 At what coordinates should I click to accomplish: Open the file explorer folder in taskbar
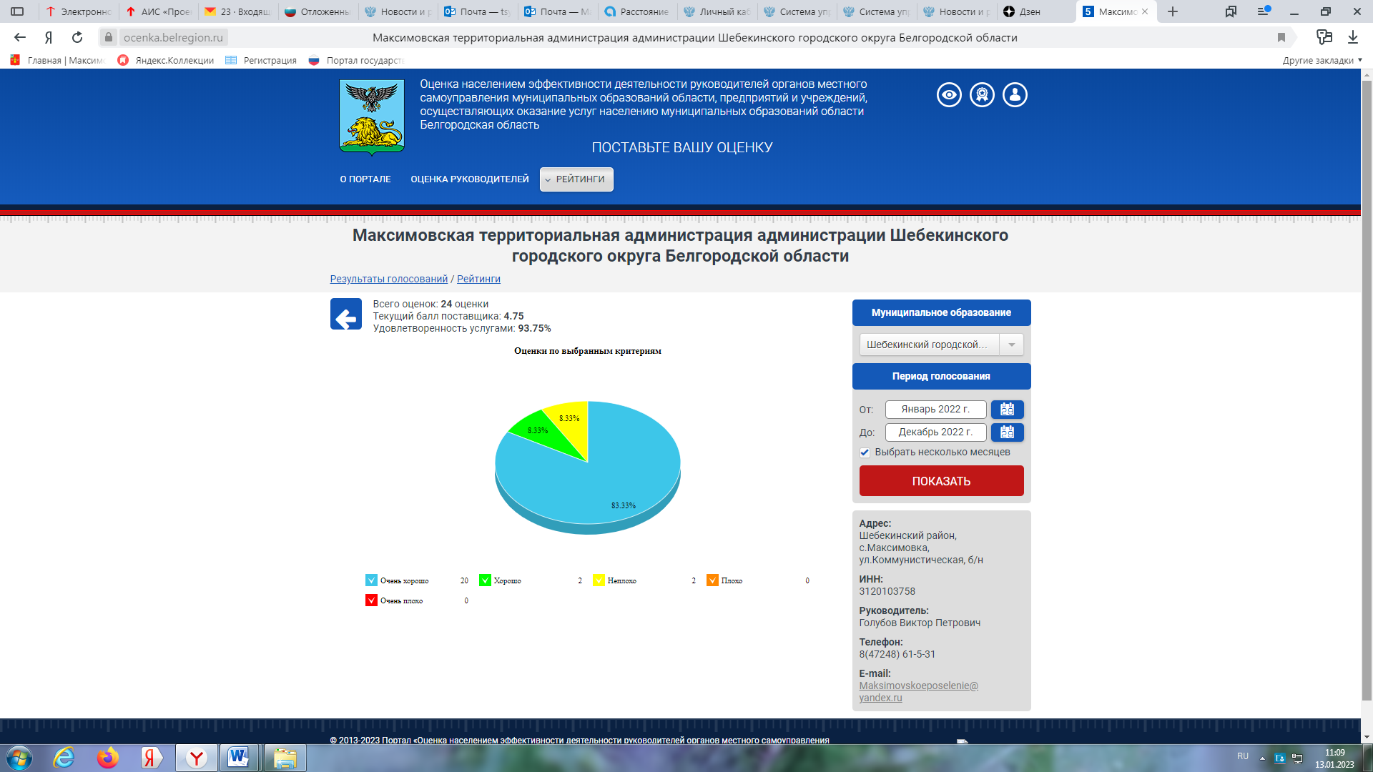pos(285,758)
